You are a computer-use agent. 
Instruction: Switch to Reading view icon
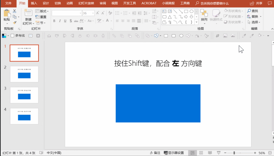pyautogui.click(x=210, y=153)
